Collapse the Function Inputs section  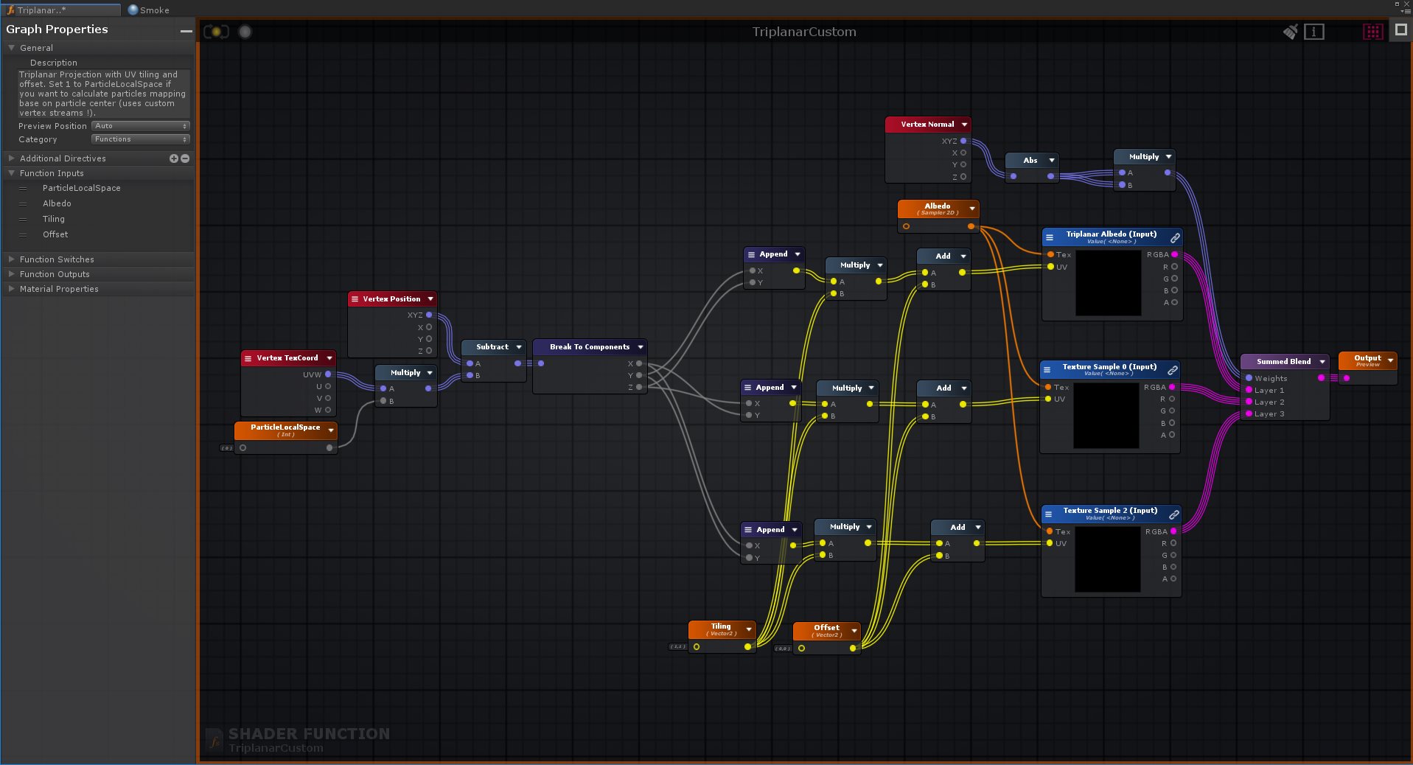click(x=11, y=173)
